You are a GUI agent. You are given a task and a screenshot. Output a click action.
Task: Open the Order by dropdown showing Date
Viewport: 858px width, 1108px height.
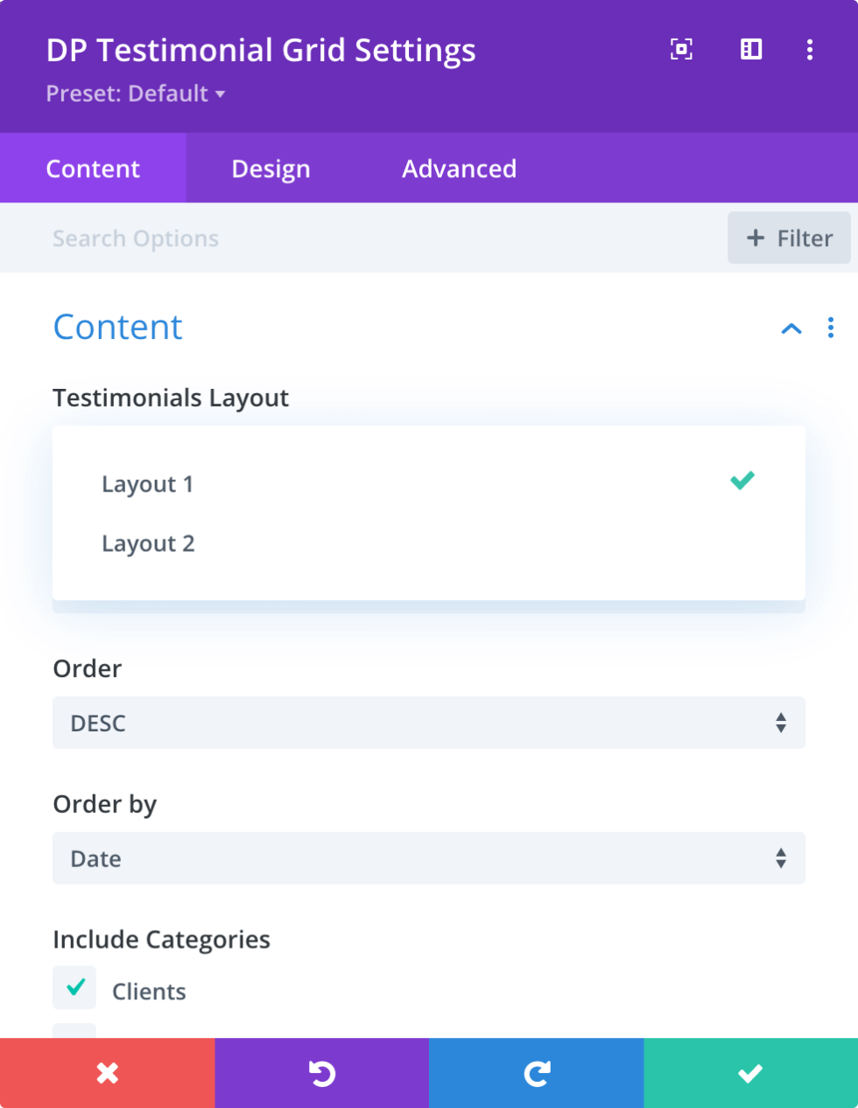[x=429, y=858]
